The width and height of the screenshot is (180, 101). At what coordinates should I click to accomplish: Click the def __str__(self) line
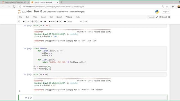click(47, 60)
